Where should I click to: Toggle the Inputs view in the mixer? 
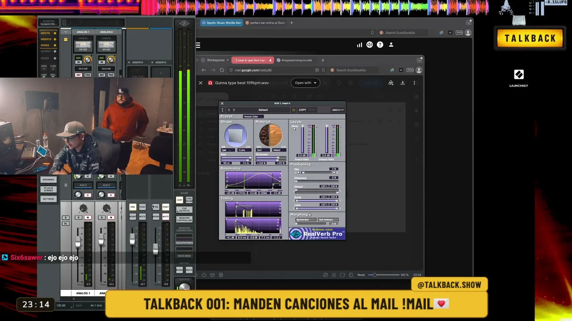48,33
